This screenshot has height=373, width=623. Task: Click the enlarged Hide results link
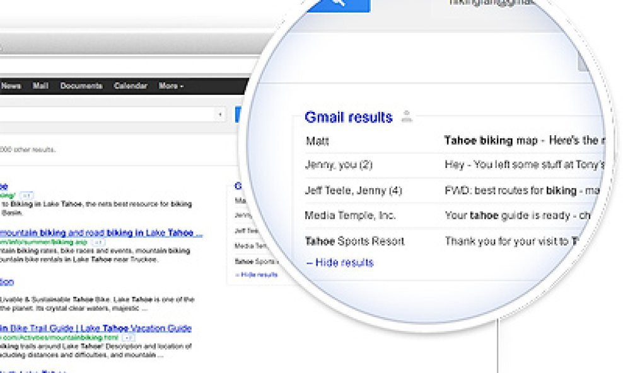[x=340, y=262]
